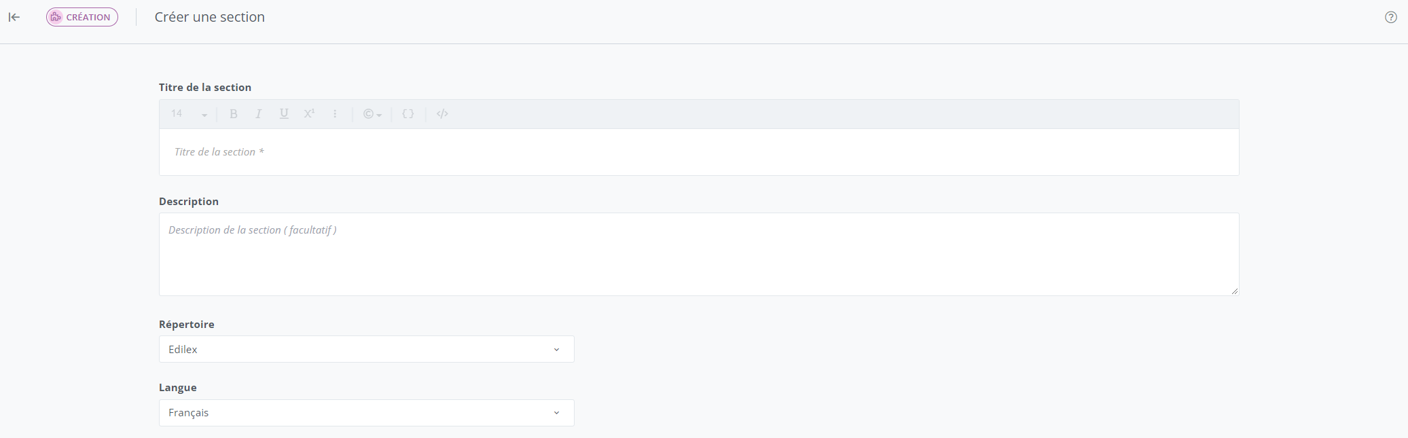This screenshot has width=1408, height=438.
Task: Click the CRÉATION badge
Action: [x=82, y=17]
